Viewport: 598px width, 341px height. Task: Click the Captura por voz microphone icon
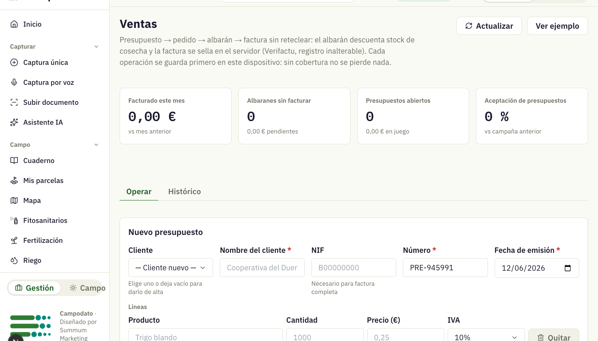coord(14,82)
